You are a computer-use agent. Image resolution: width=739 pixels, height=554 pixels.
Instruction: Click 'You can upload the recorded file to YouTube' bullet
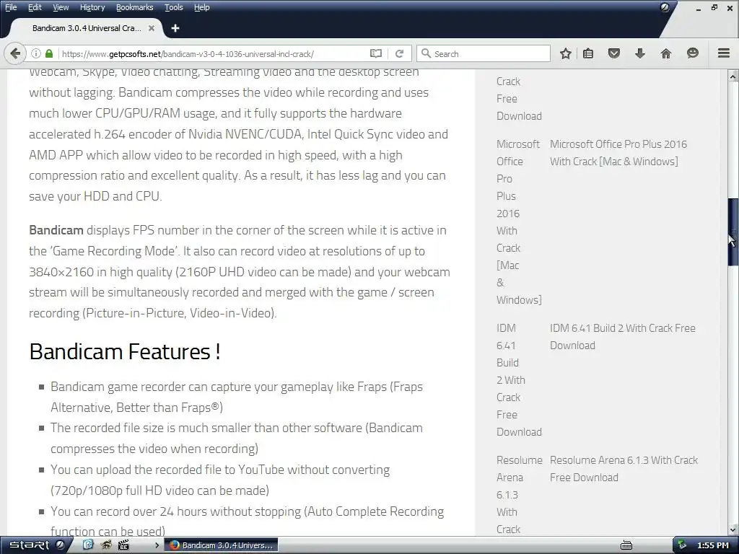pos(219,480)
